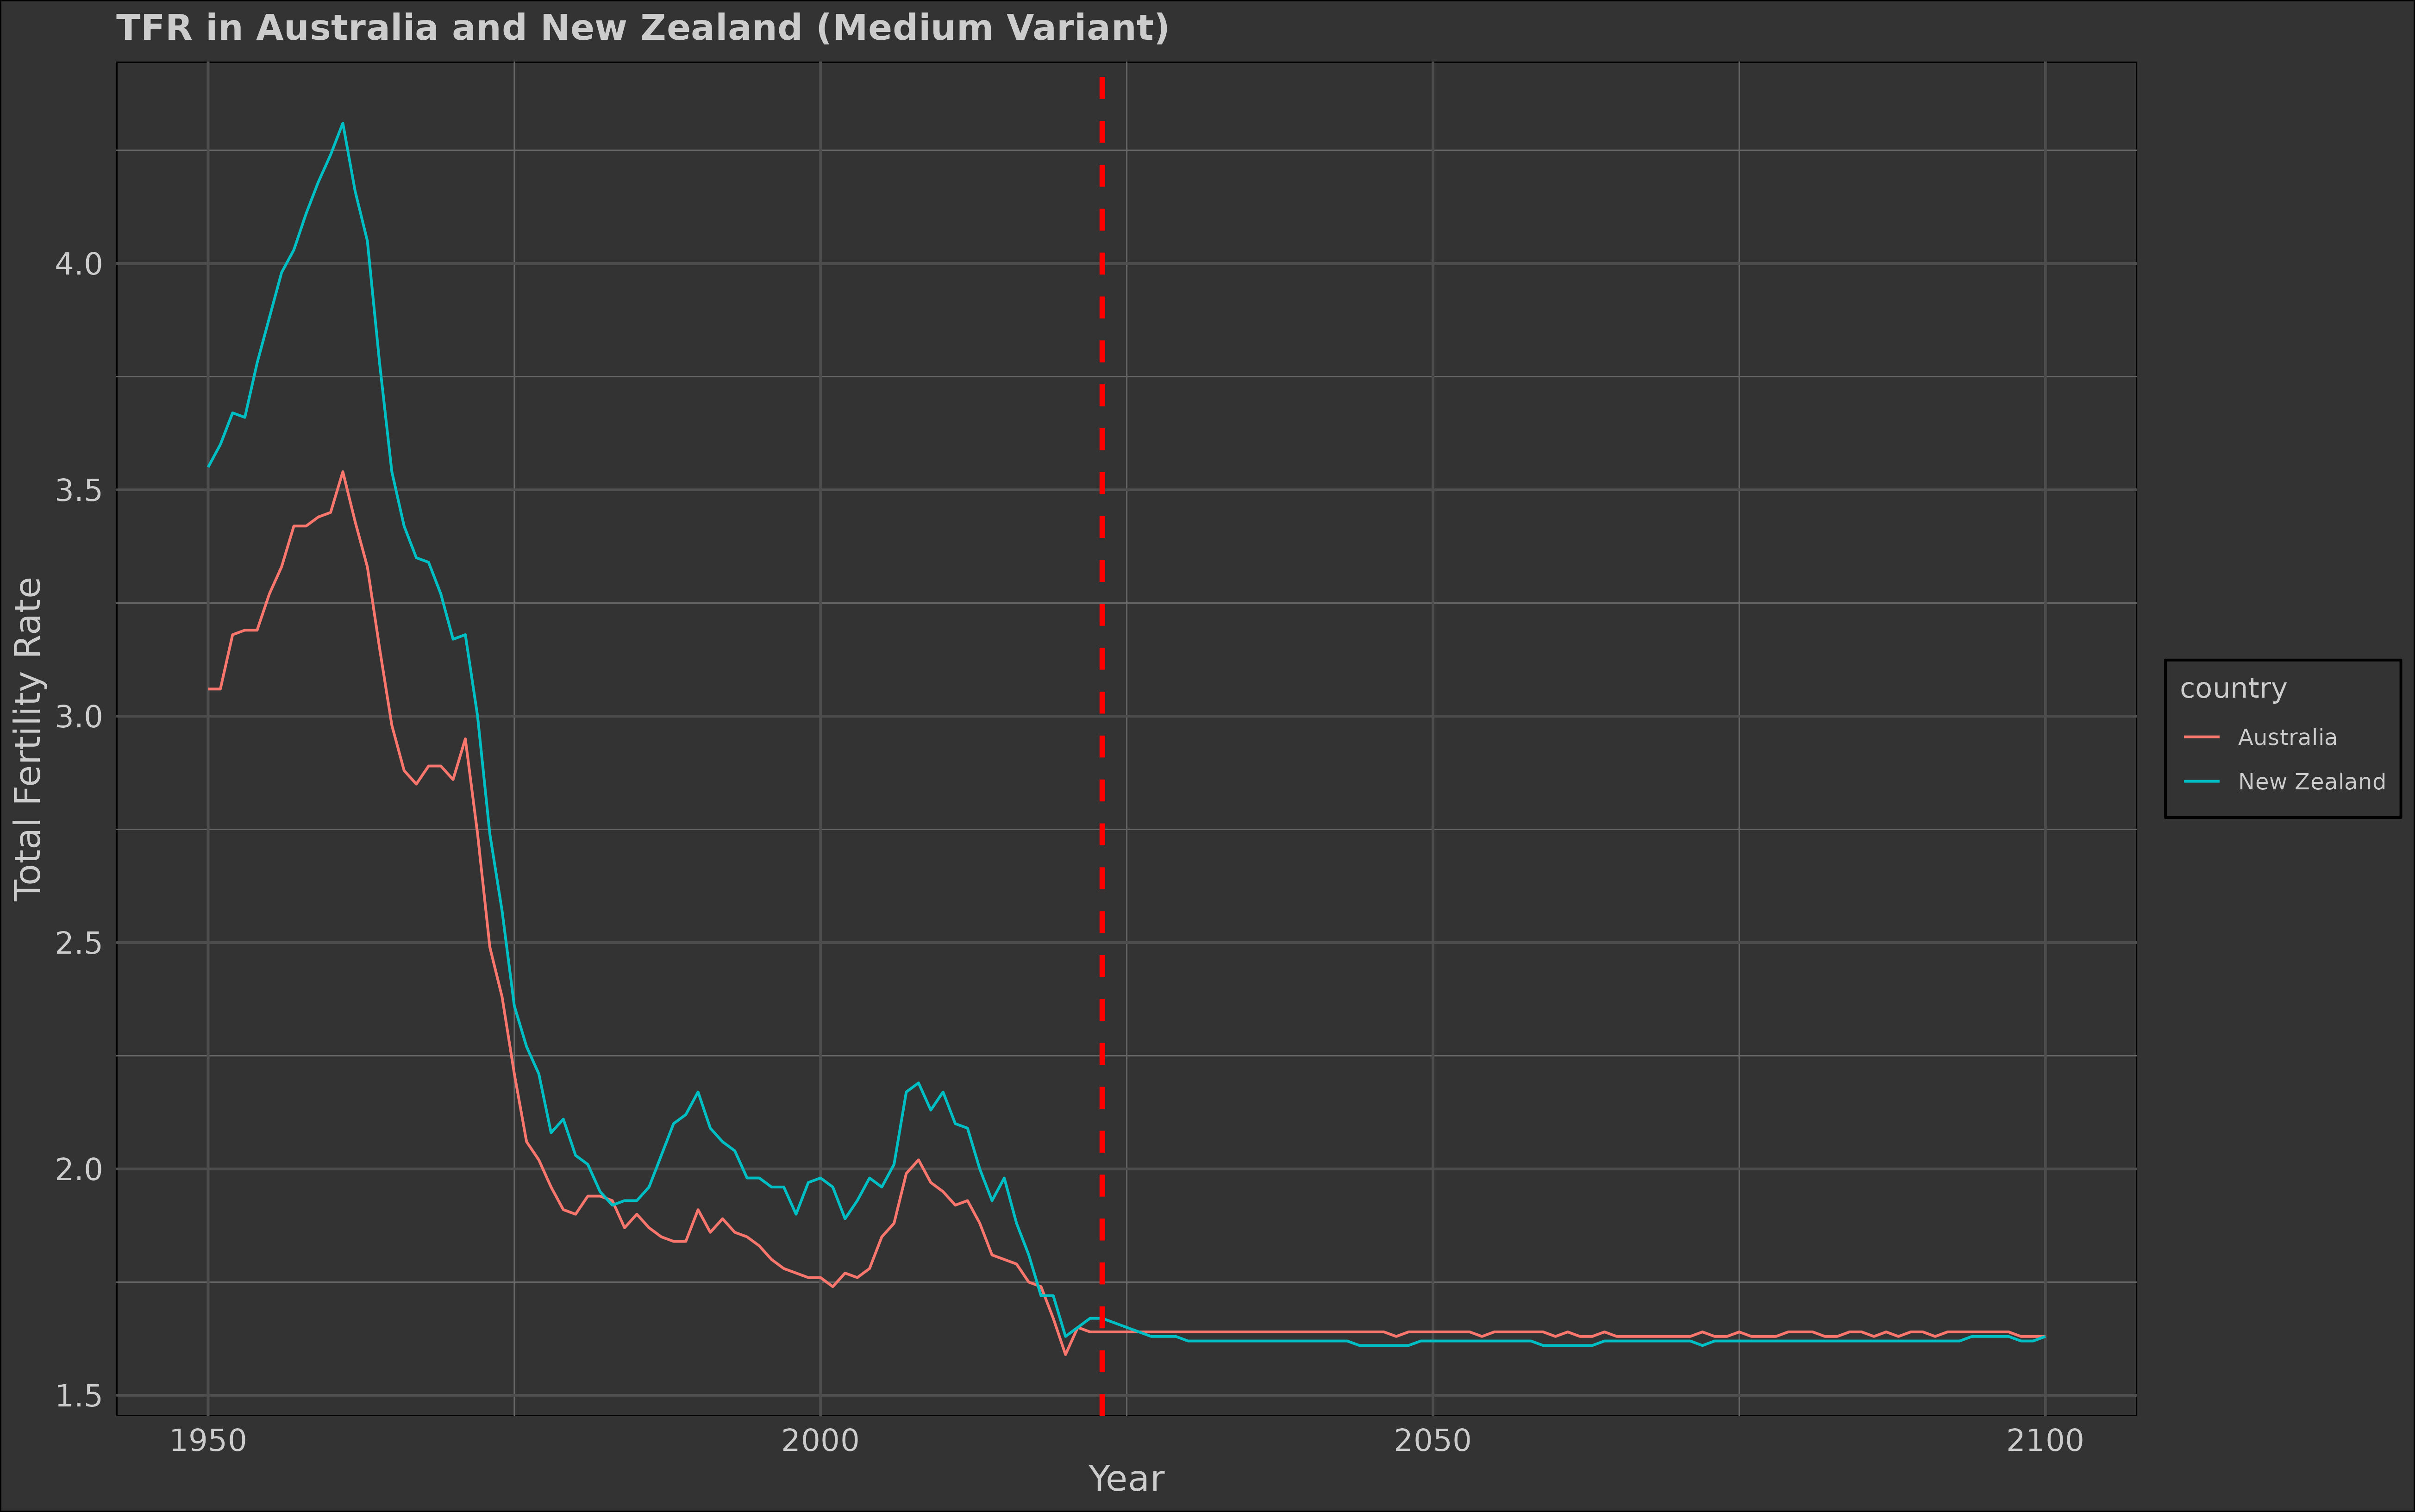The image size is (2415, 1512).
Task: Click the '1950' x-axis tick label
Action: click(208, 1441)
